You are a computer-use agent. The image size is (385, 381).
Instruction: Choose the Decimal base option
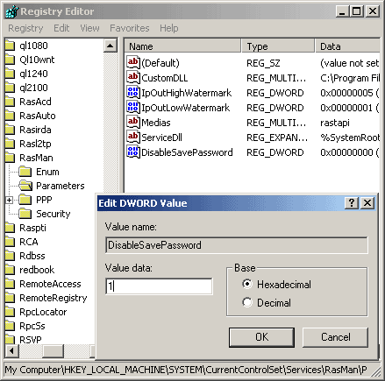tap(267, 303)
